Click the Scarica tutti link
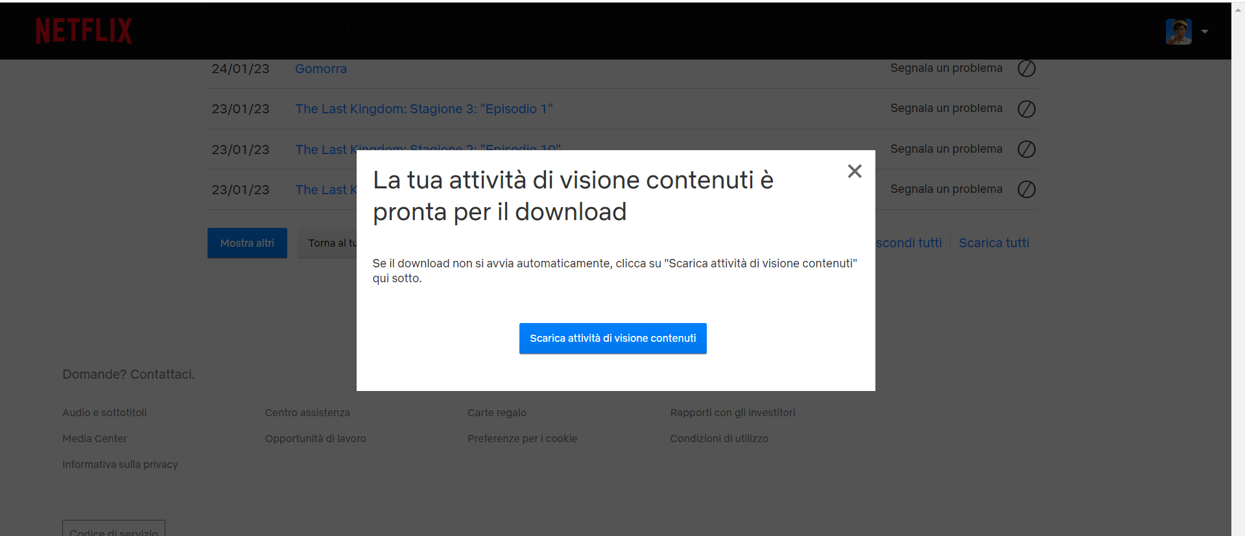This screenshot has height=536, width=1245. pyautogui.click(x=993, y=243)
